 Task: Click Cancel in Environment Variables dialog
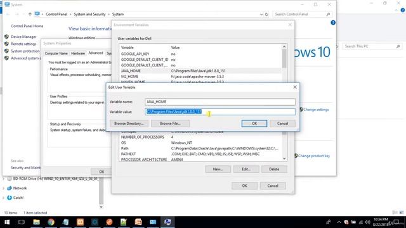click(x=273, y=186)
